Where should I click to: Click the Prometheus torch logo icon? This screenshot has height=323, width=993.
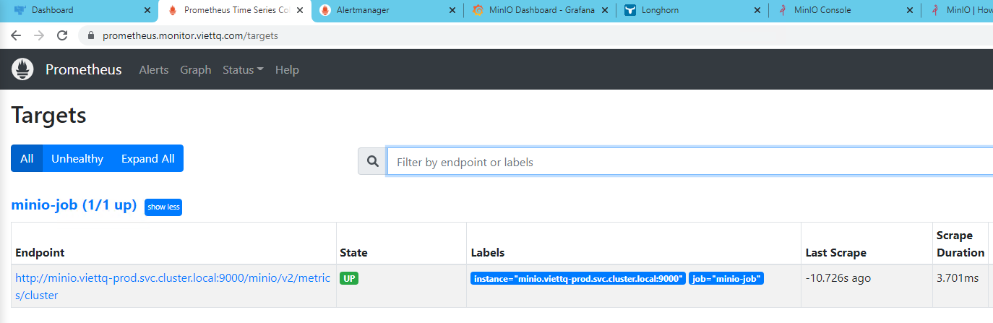22,69
